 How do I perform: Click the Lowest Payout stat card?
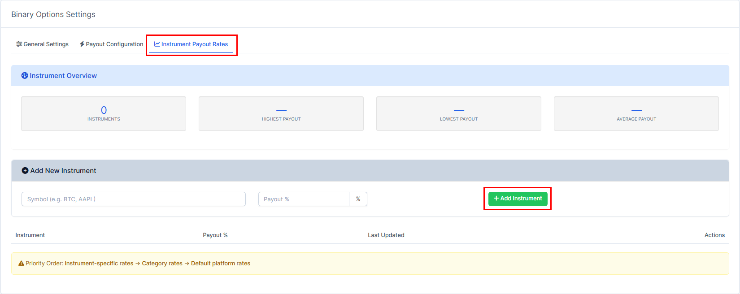click(459, 114)
